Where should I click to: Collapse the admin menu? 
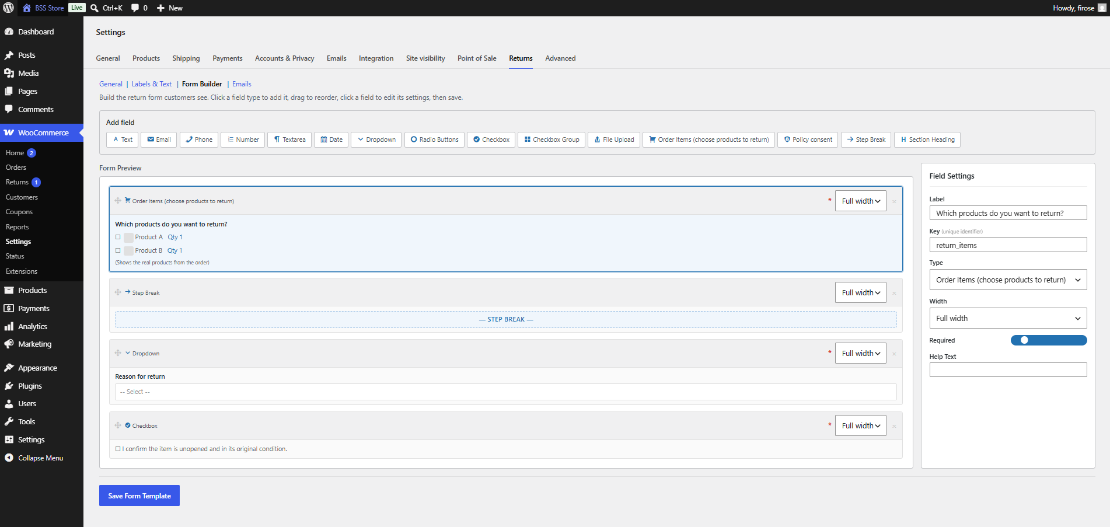(x=41, y=458)
